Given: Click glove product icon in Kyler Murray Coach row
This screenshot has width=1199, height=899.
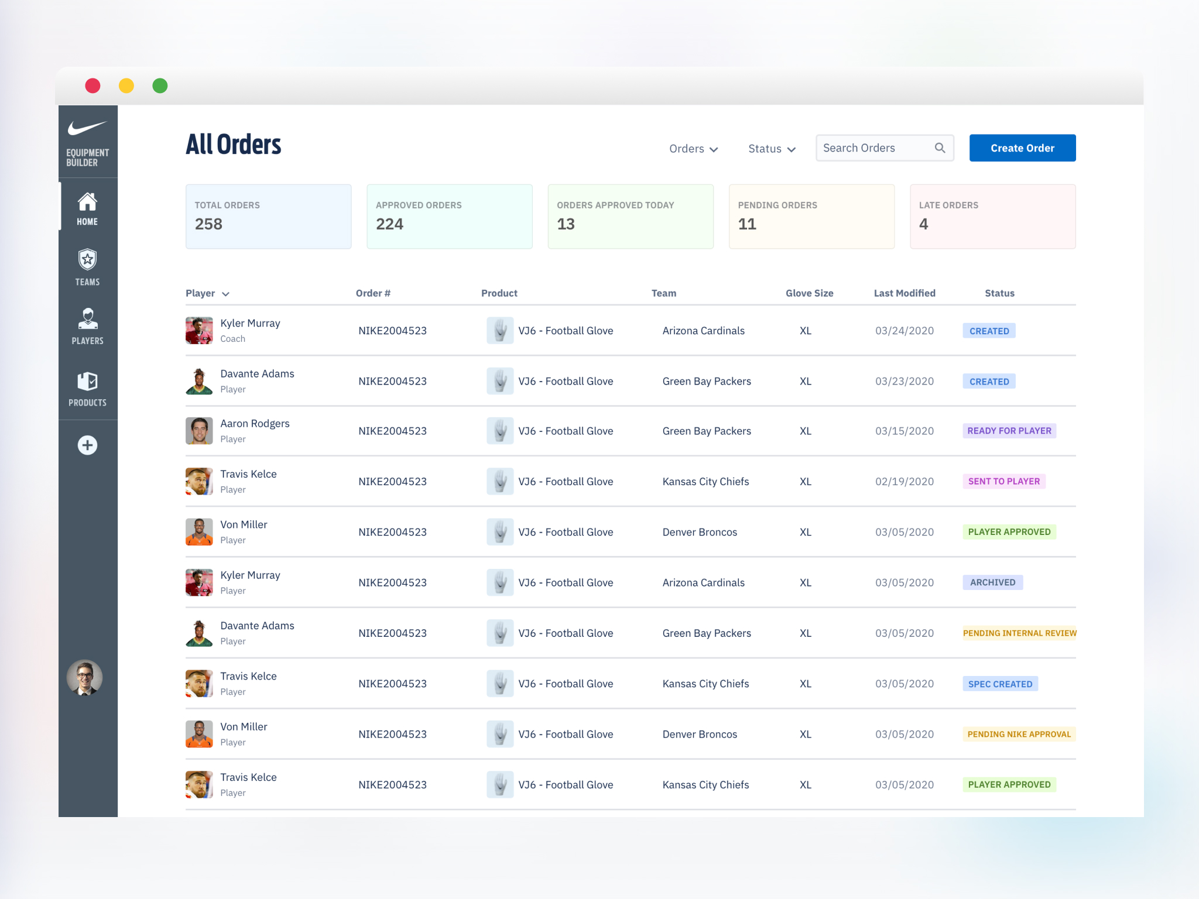Looking at the screenshot, I should (500, 331).
